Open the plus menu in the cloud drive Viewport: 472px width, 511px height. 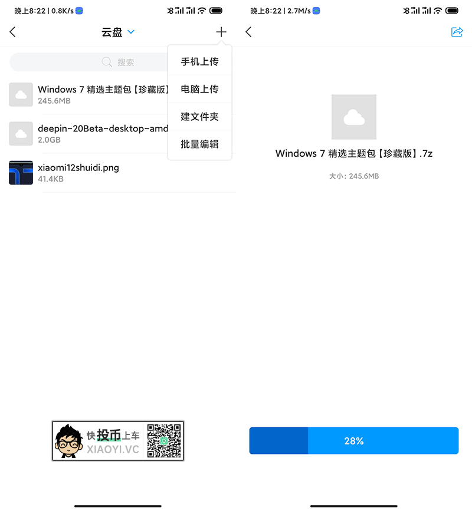221,32
